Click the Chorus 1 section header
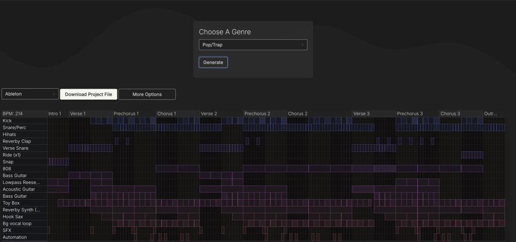 (167, 114)
